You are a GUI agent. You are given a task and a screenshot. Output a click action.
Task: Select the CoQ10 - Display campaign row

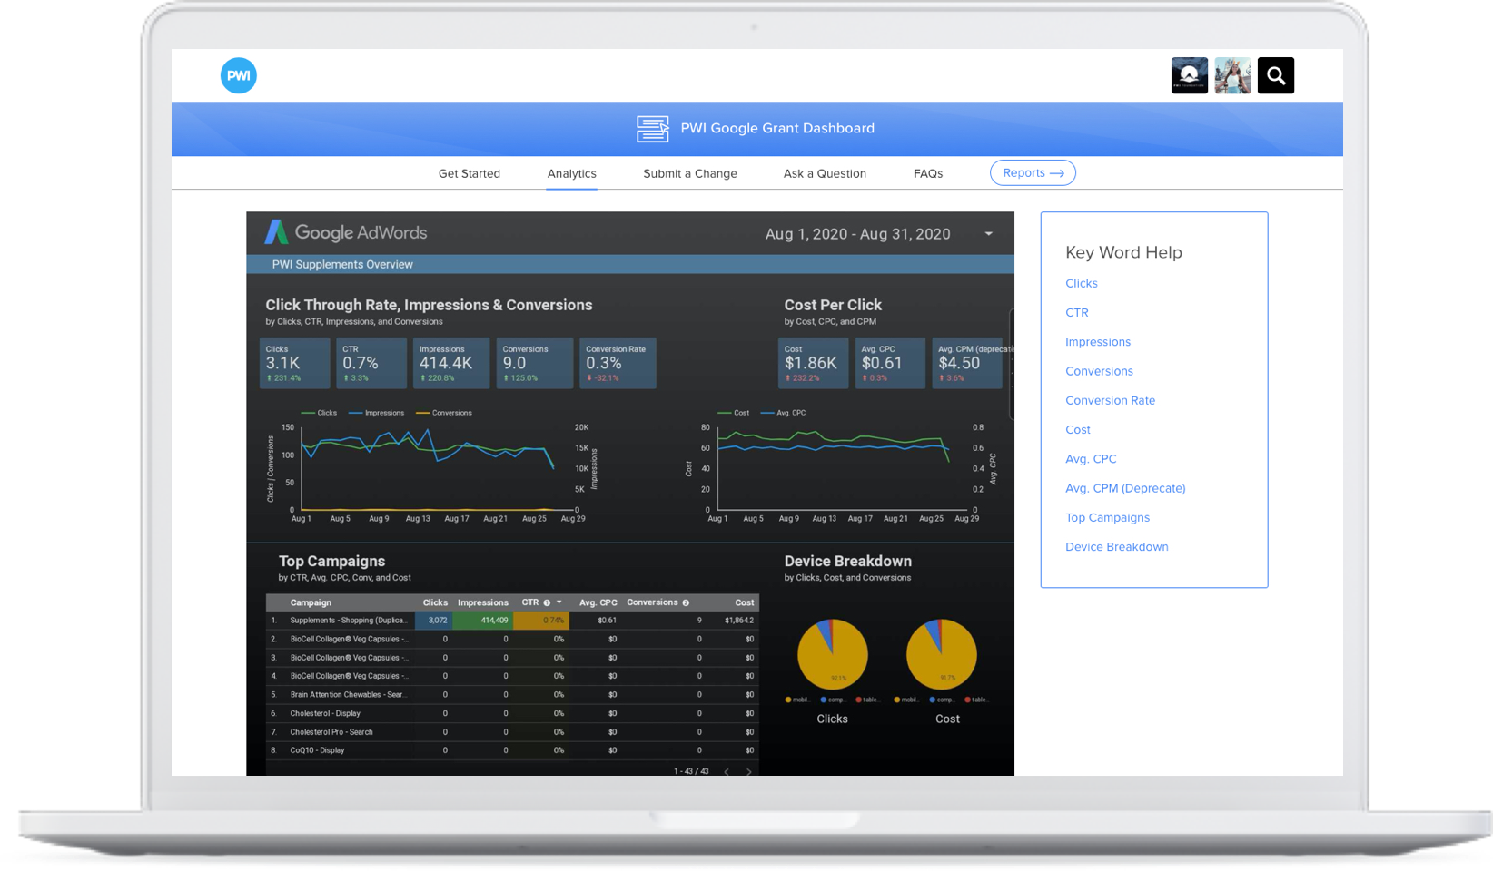[x=512, y=750]
